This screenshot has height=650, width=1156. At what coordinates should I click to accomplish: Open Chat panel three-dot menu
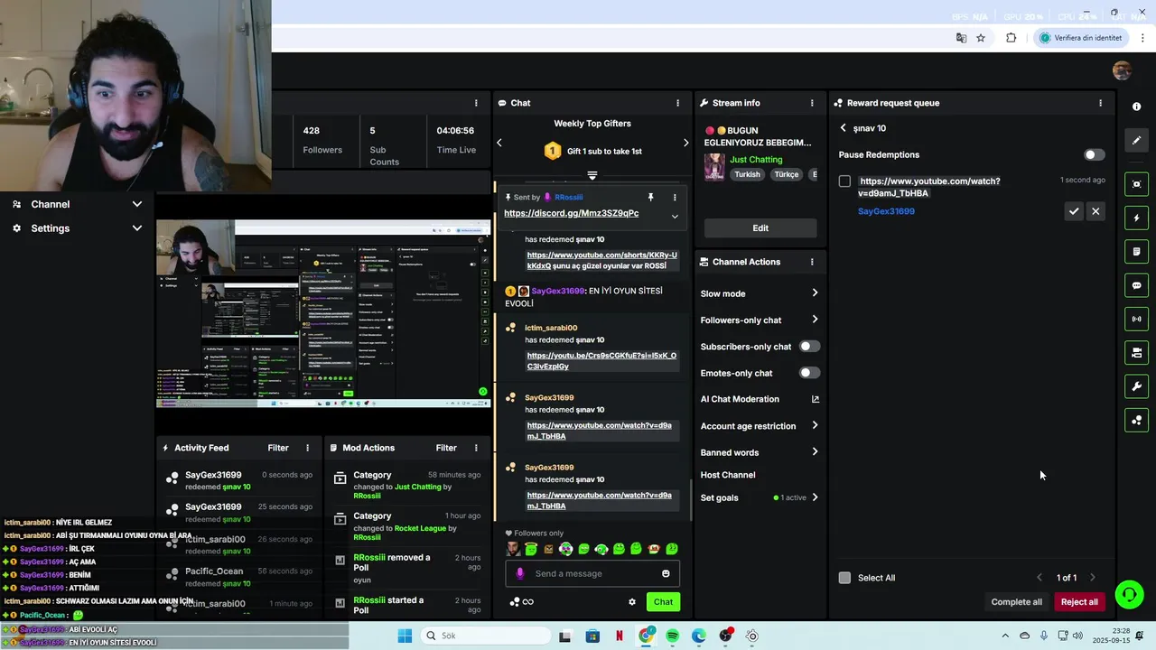[x=677, y=103]
